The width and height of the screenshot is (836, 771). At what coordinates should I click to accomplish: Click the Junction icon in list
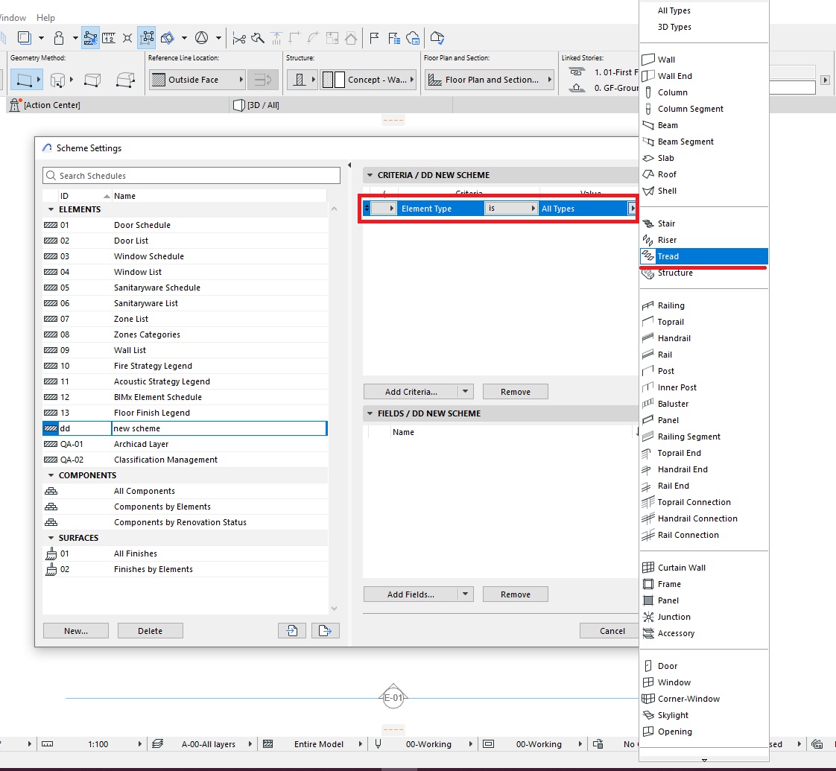click(647, 616)
